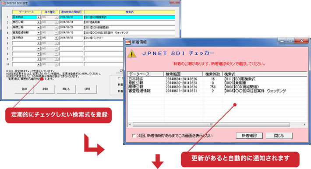Click the row 1 search formula 【0112】 field
The image size is (311, 169).
pyautogui.click(x=130, y=17)
